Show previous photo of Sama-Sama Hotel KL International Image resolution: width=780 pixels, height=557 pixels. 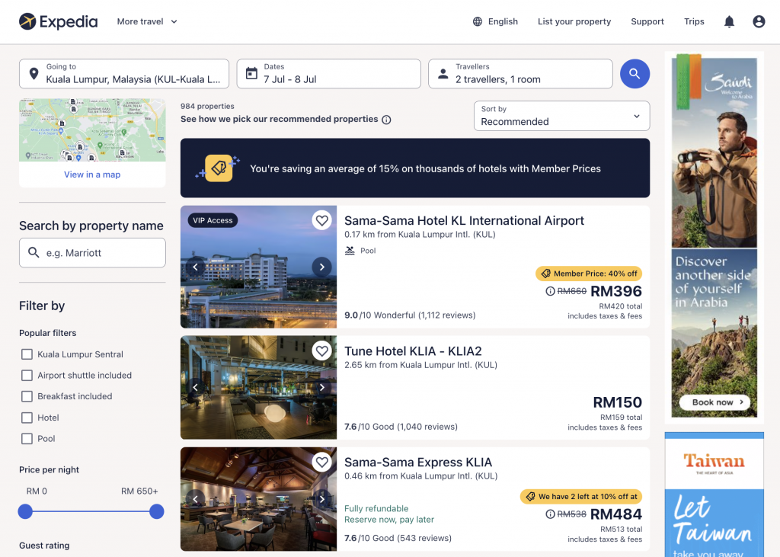(195, 267)
